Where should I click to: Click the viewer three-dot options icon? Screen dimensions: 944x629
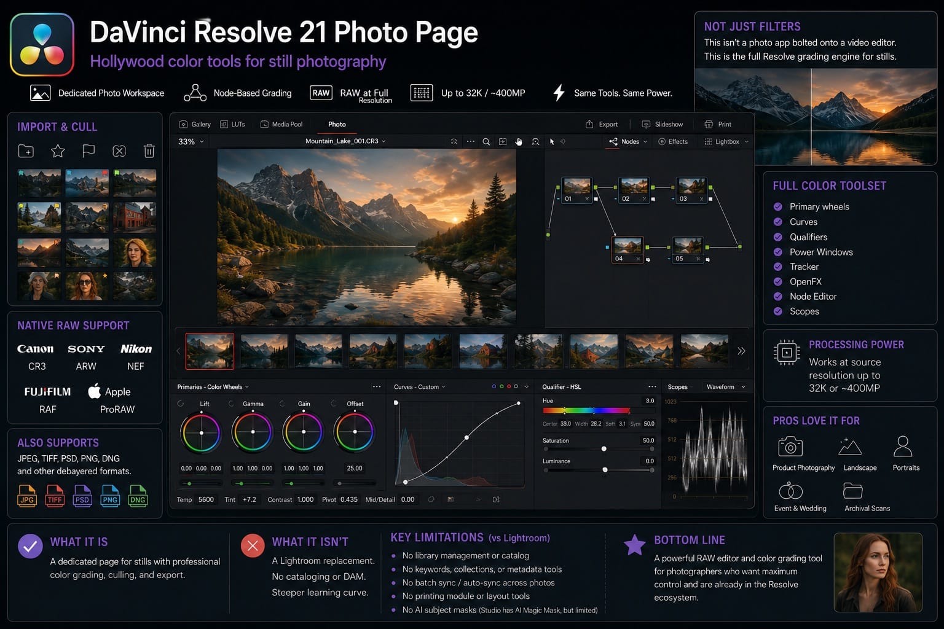click(470, 142)
